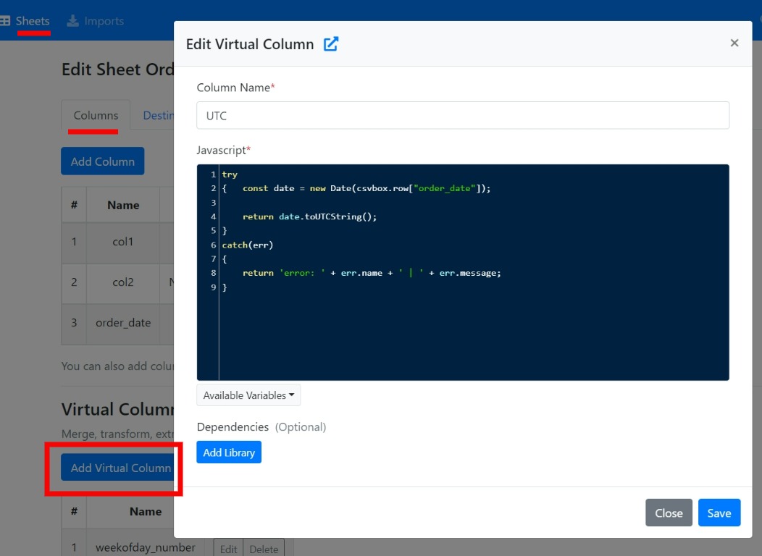Click Delete for the weekofday_number virtual column
This screenshot has width=762, height=556.
(264, 549)
